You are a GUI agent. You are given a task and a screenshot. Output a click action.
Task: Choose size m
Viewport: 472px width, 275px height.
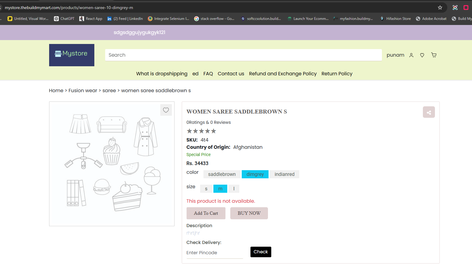(220, 189)
